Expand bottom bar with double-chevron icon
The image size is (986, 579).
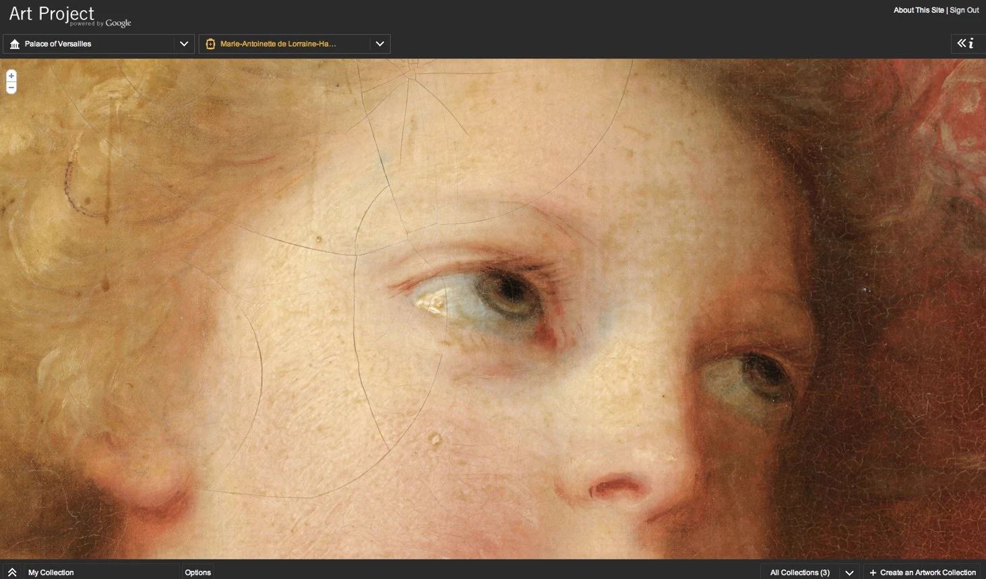point(12,572)
